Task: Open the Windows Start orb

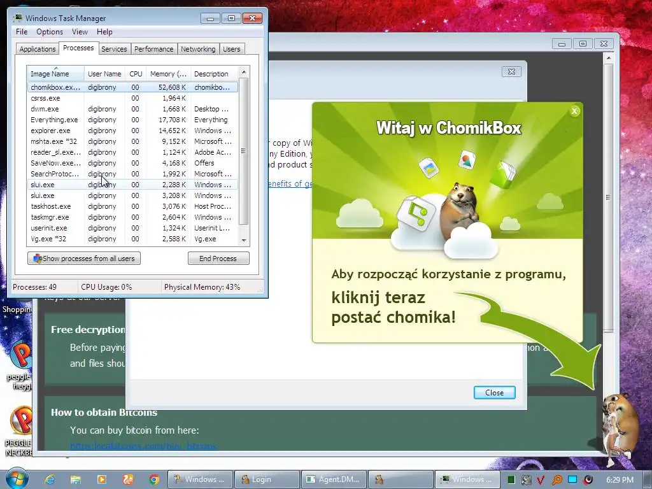Action: 17,479
